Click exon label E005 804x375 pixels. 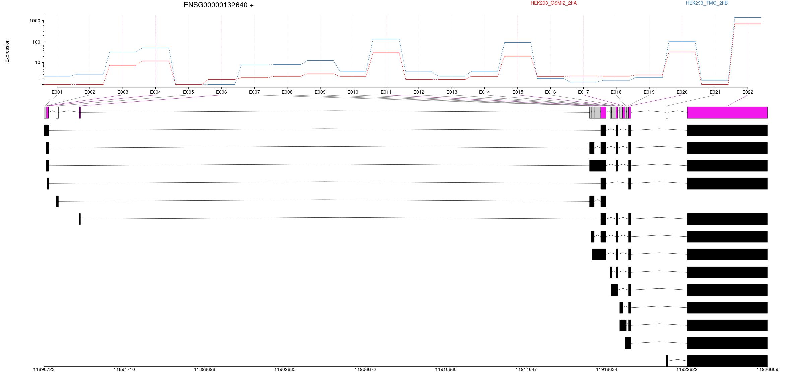pos(188,92)
